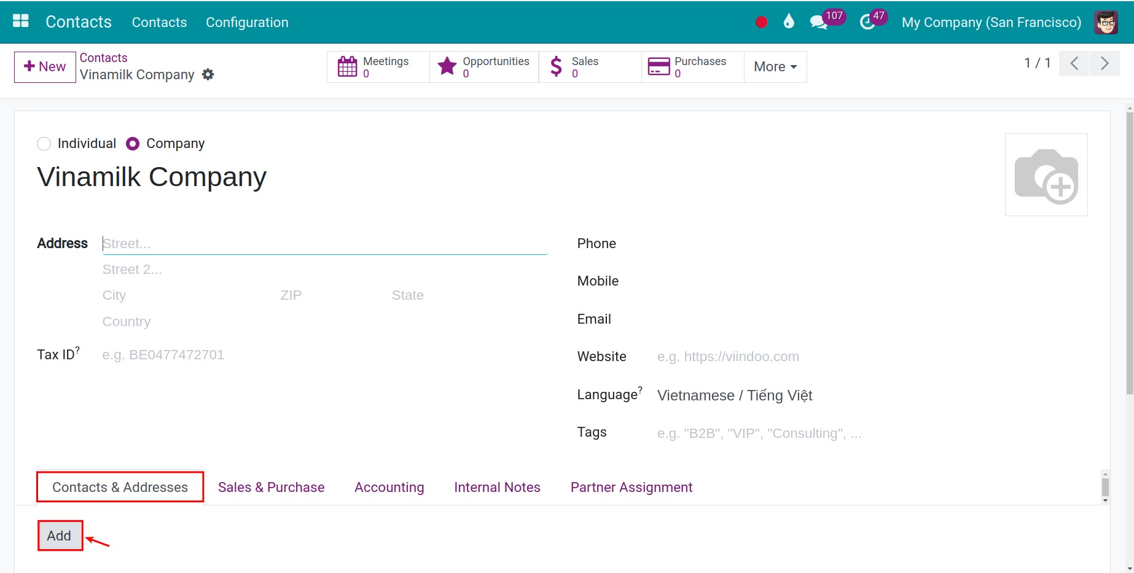Viewport: 1134px width, 573px height.
Task: Click the 1 / 1 pager counter
Action: pyautogui.click(x=1037, y=63)
